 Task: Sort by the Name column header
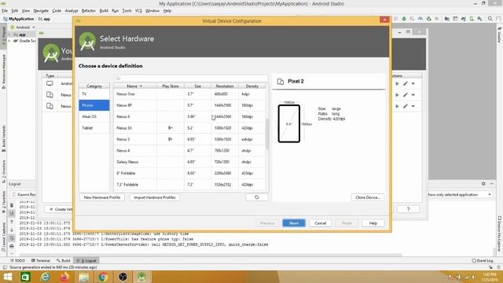[134, 86]
